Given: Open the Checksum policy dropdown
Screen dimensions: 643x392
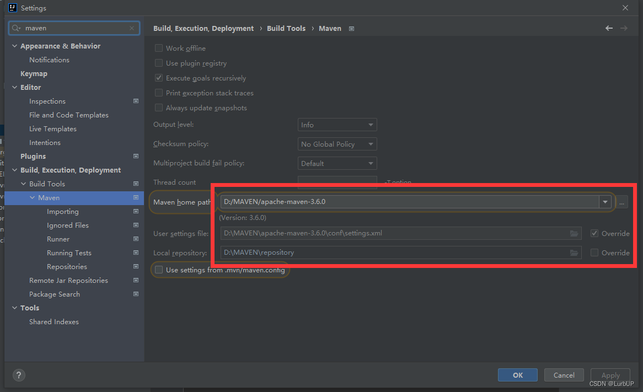Looking at the screenshot, I should pos(337,144).
